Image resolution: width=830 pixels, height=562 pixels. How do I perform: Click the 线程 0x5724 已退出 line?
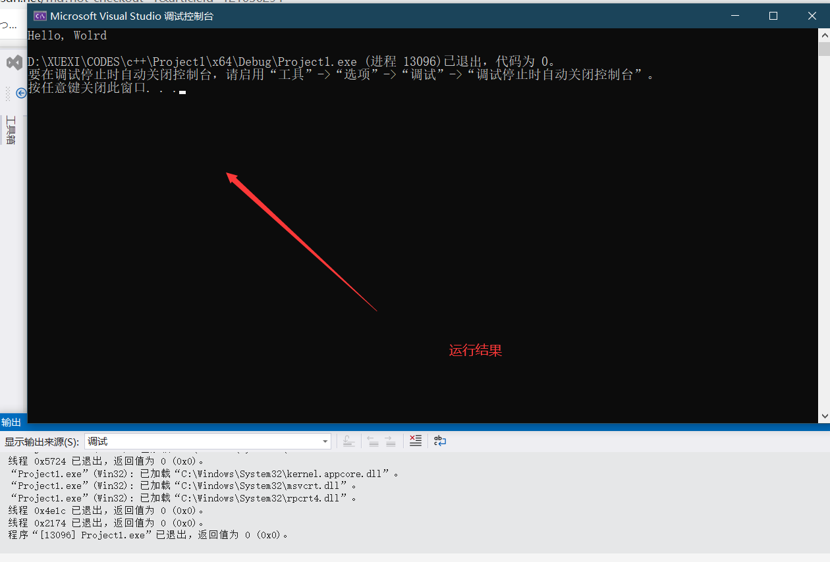(107, 461)
